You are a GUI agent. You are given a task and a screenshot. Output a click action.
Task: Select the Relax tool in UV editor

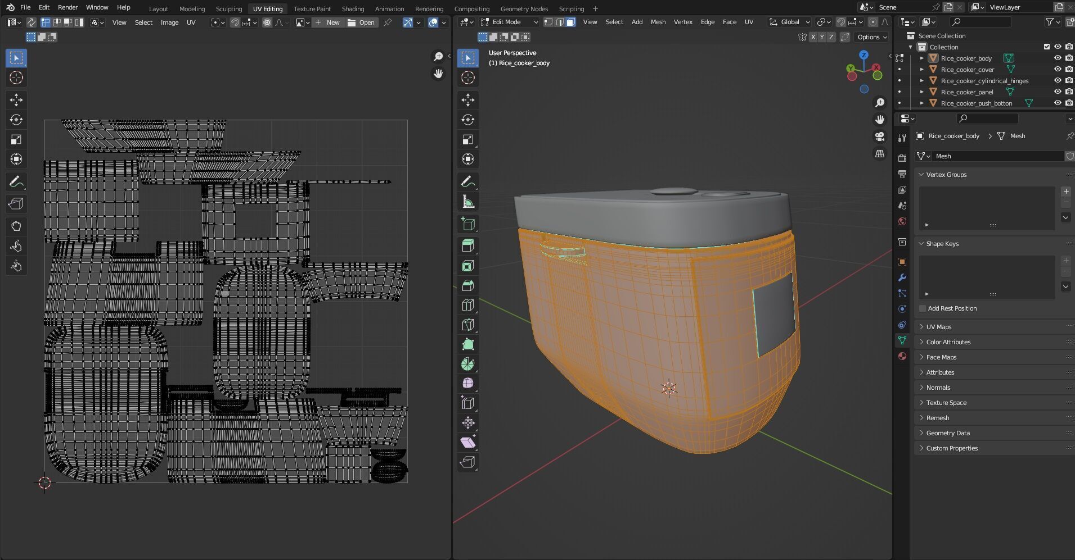coord(16,246)
